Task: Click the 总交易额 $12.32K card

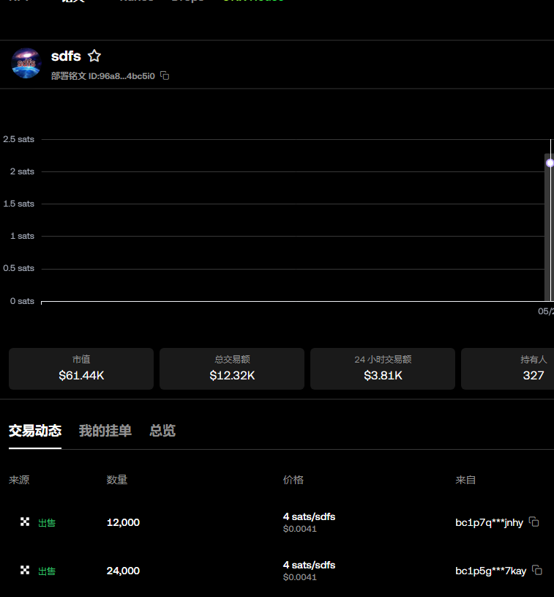Action: pos(232,368)
